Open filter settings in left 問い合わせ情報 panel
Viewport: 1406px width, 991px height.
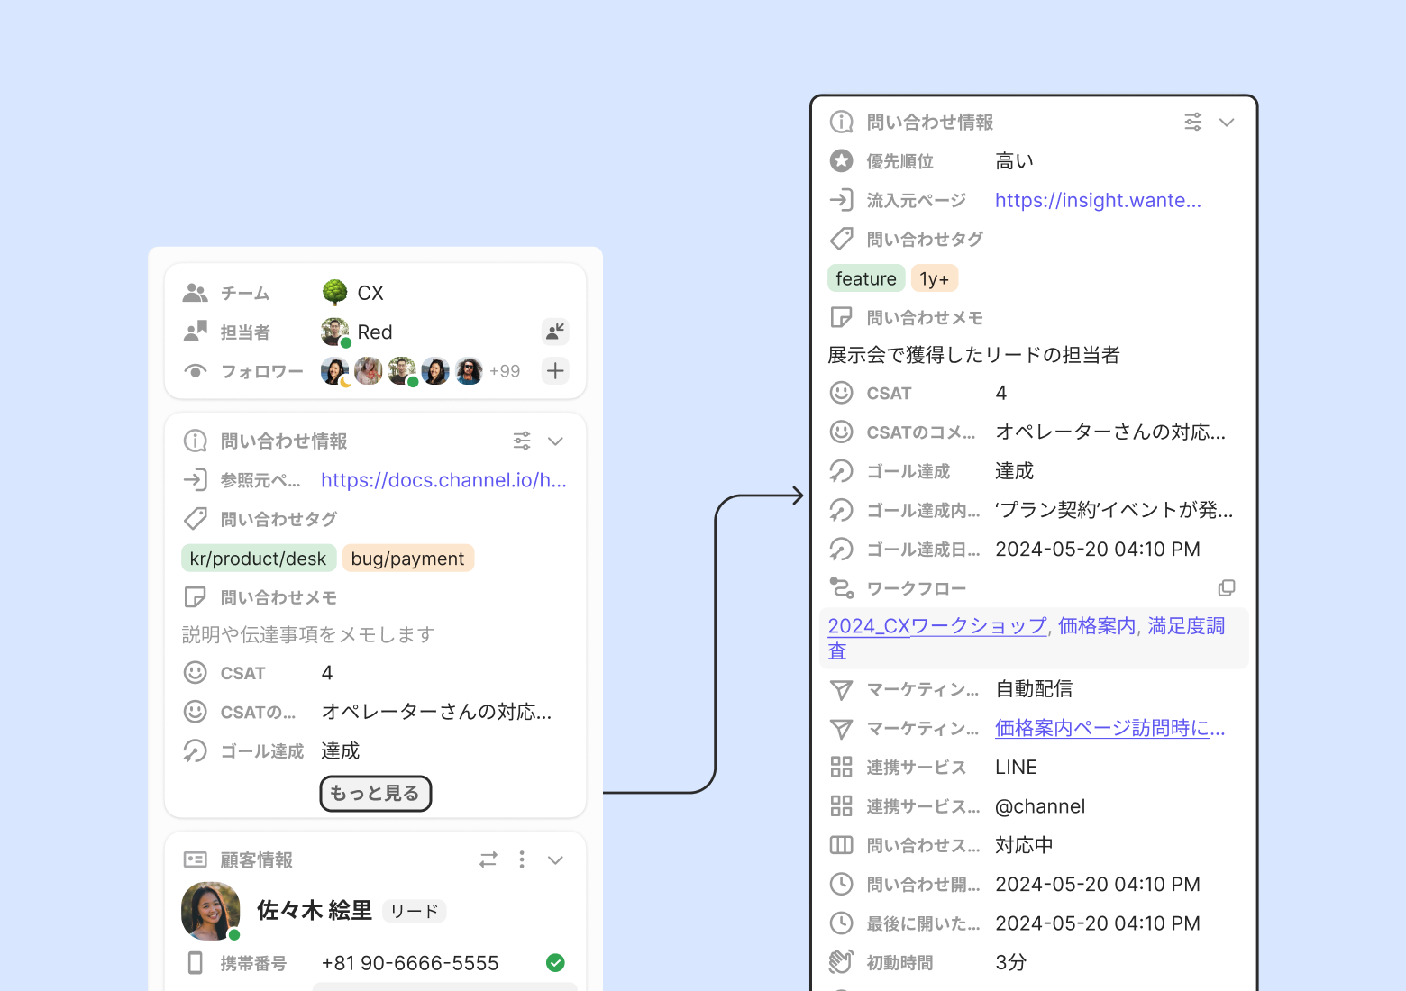click(522, 441)
